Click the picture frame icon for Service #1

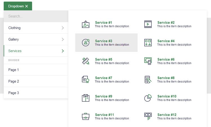click(86, 24)
